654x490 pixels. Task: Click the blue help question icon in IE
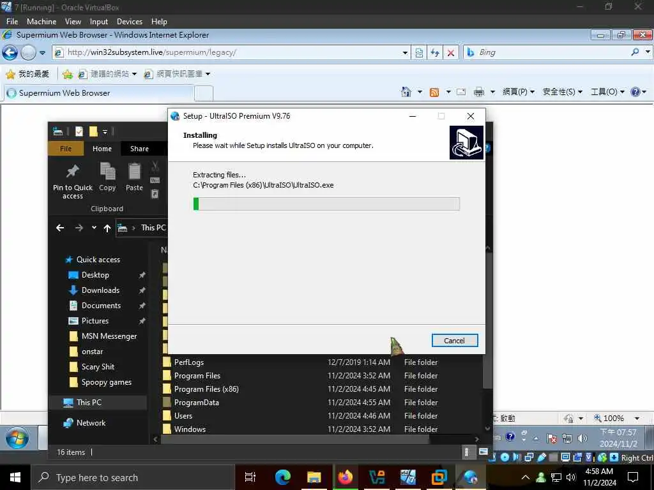[635, 92]
